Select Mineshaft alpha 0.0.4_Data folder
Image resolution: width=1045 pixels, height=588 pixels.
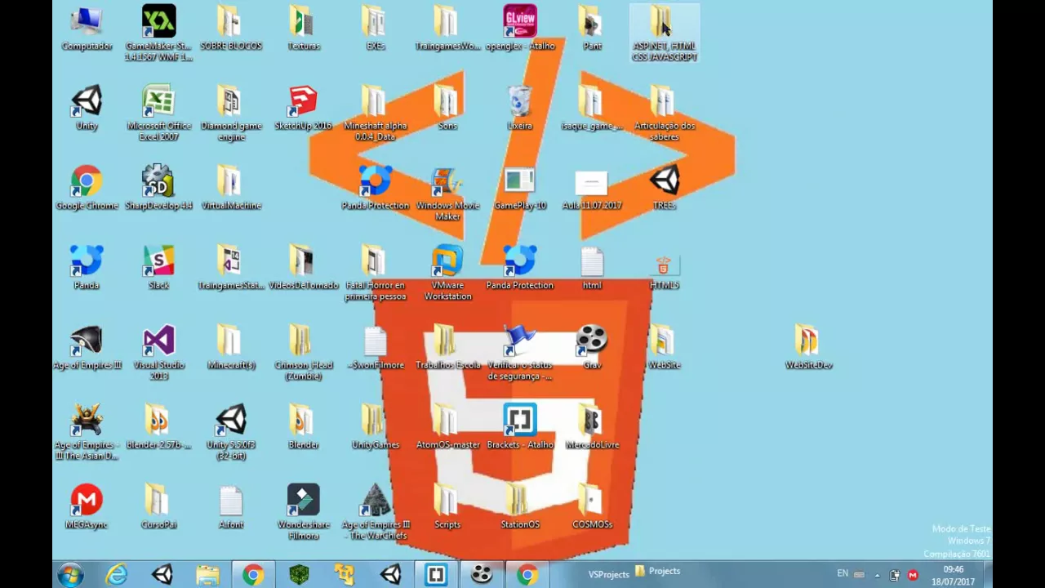pos(375,113)
